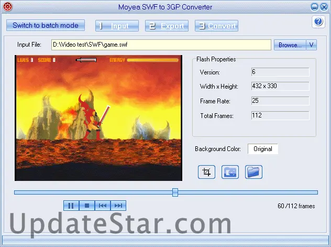The image size is (331, 247).
Task: Minimize the converter window
Action: [314, 7]
